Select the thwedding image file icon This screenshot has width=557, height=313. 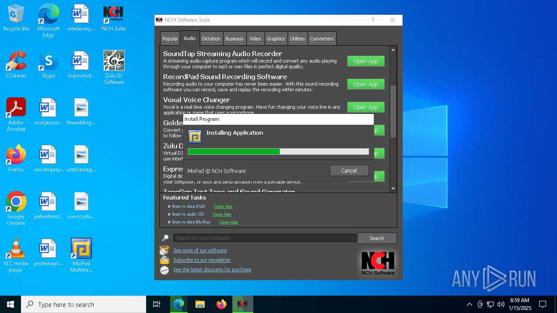(x=81, y=112)
